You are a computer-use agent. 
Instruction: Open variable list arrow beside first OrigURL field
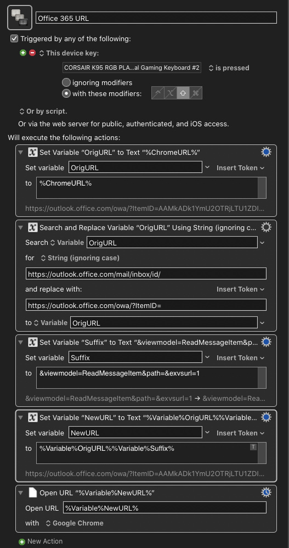[207, 167]
